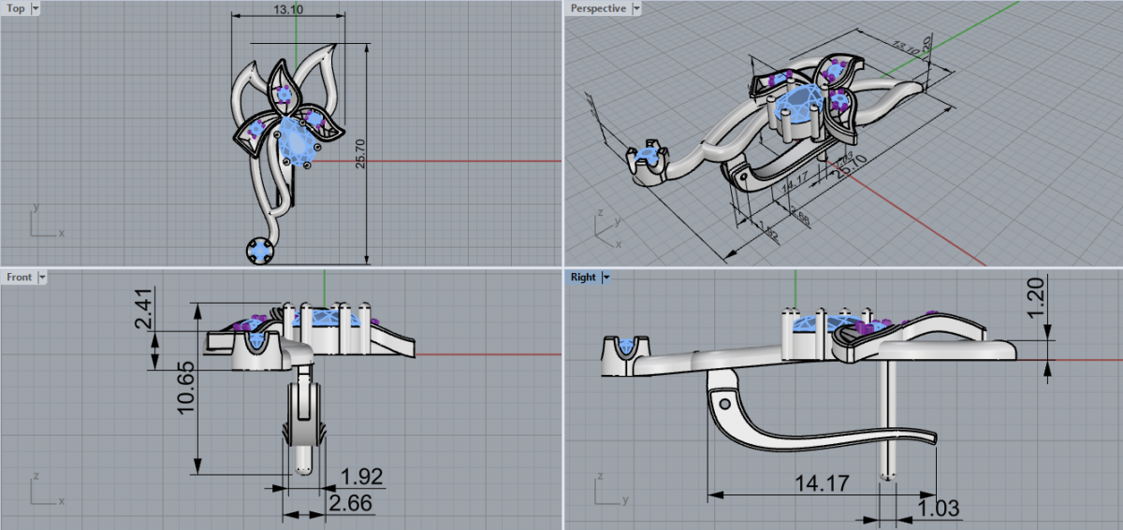Select the 13.10 dimension text in Top viewport
Image resolution: width=1123 pixels, height=530 pixels.
point(287,7)
